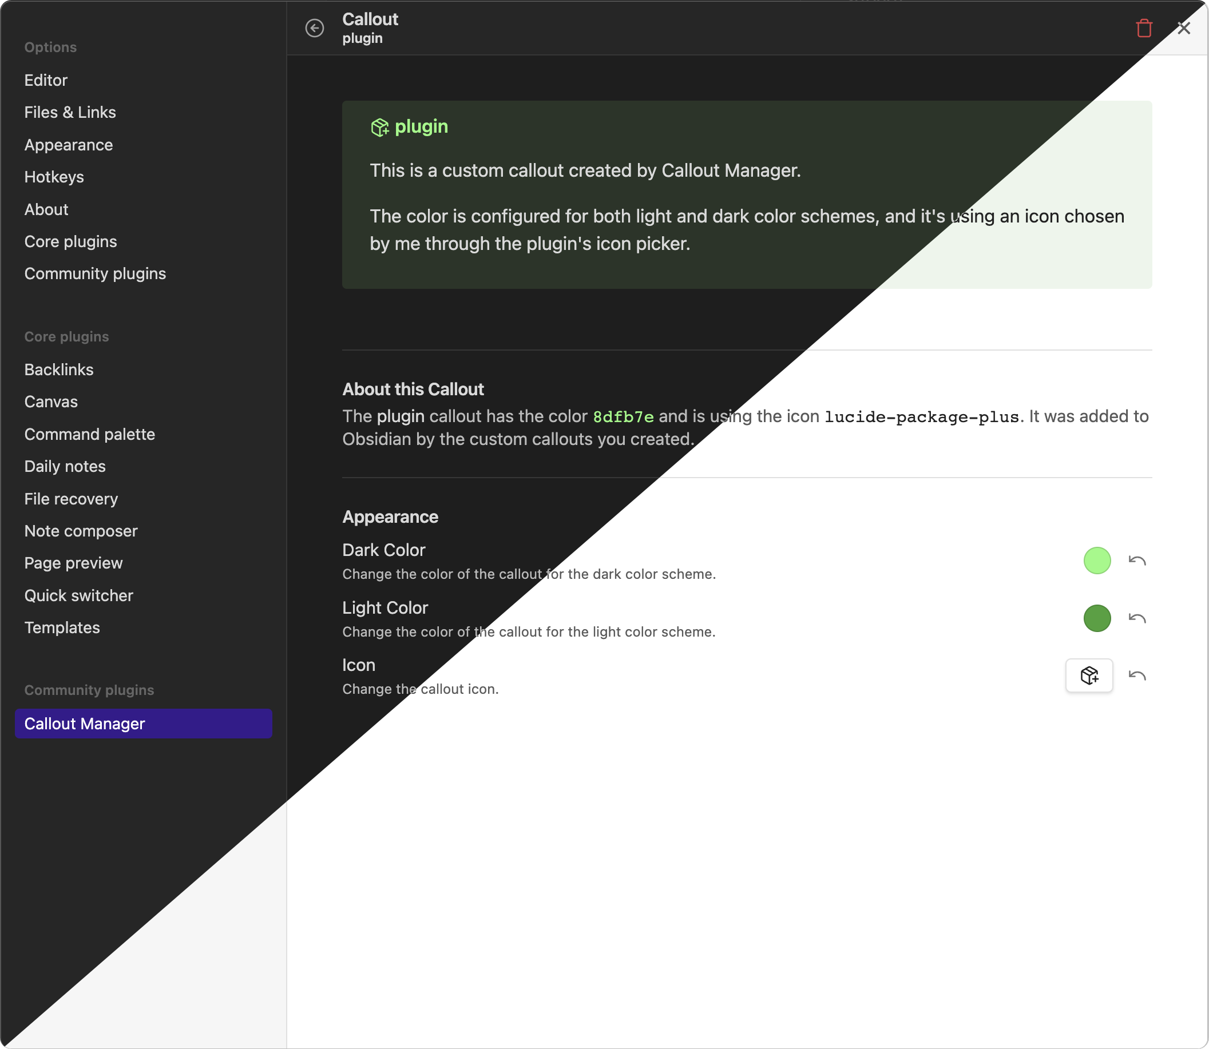Open the Editor settings tab

click(x=46, y=80)
